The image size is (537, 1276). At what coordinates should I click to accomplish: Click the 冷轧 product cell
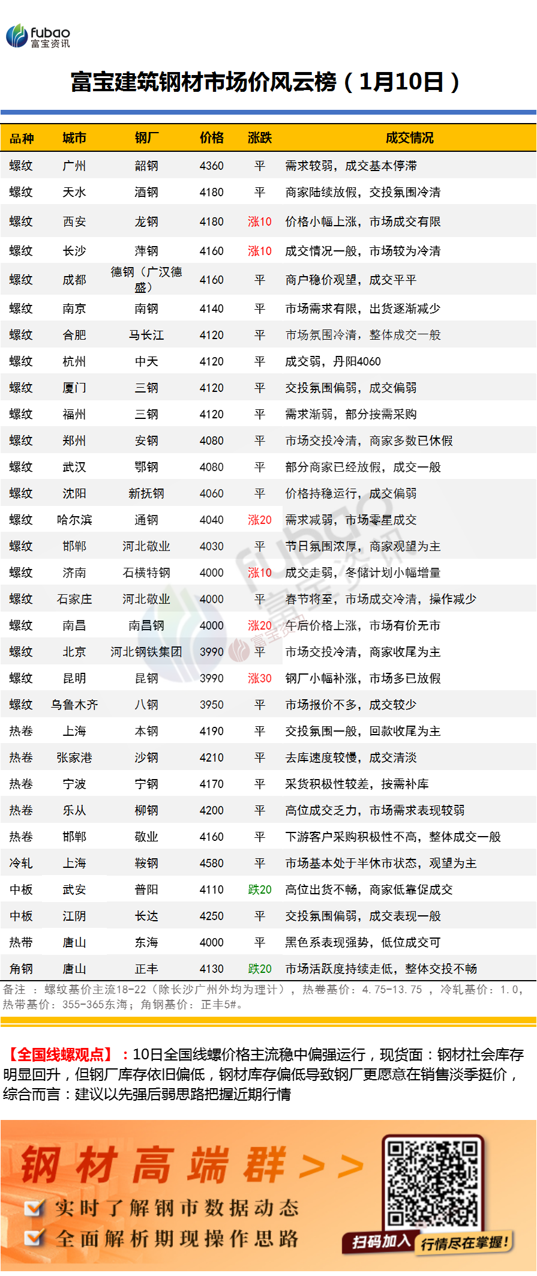click(21, 863)
